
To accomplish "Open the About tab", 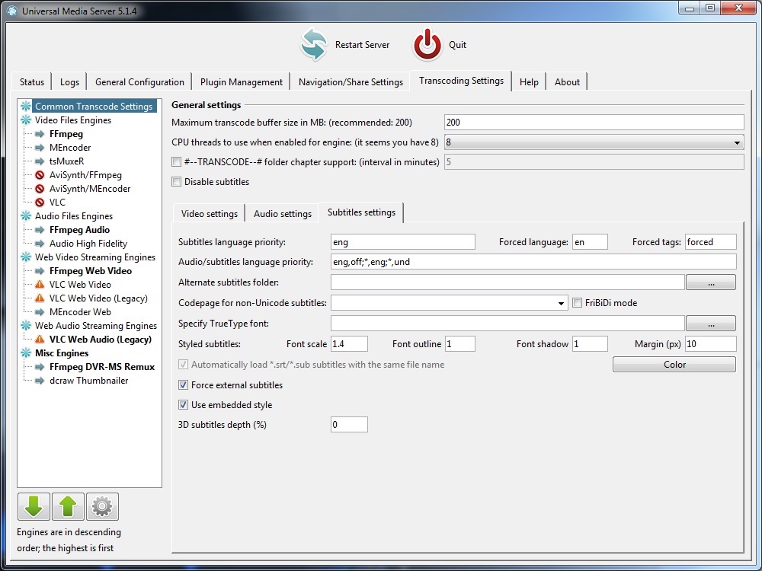I will (567, 82).
